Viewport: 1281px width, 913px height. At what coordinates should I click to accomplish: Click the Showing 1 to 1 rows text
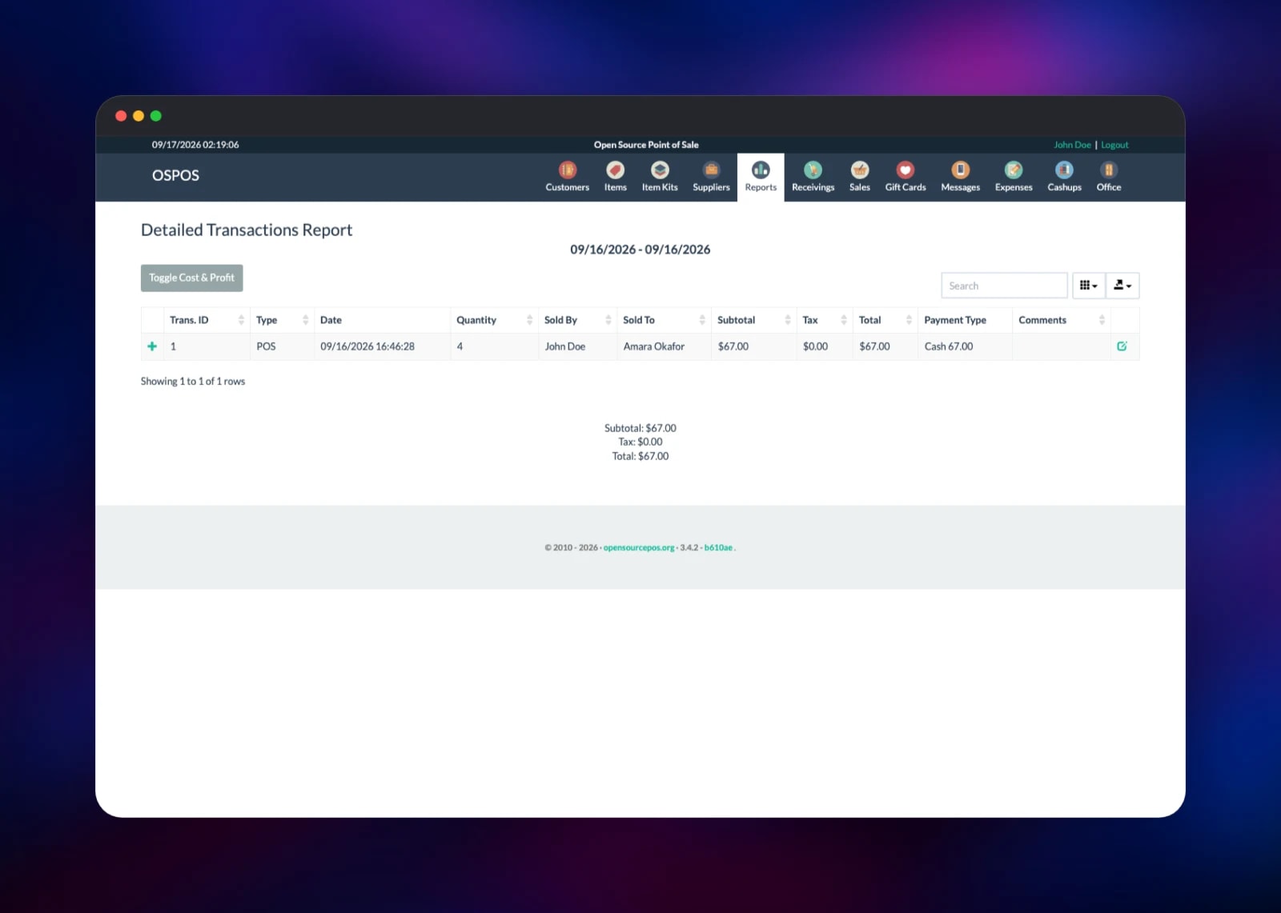click(193, 382)
